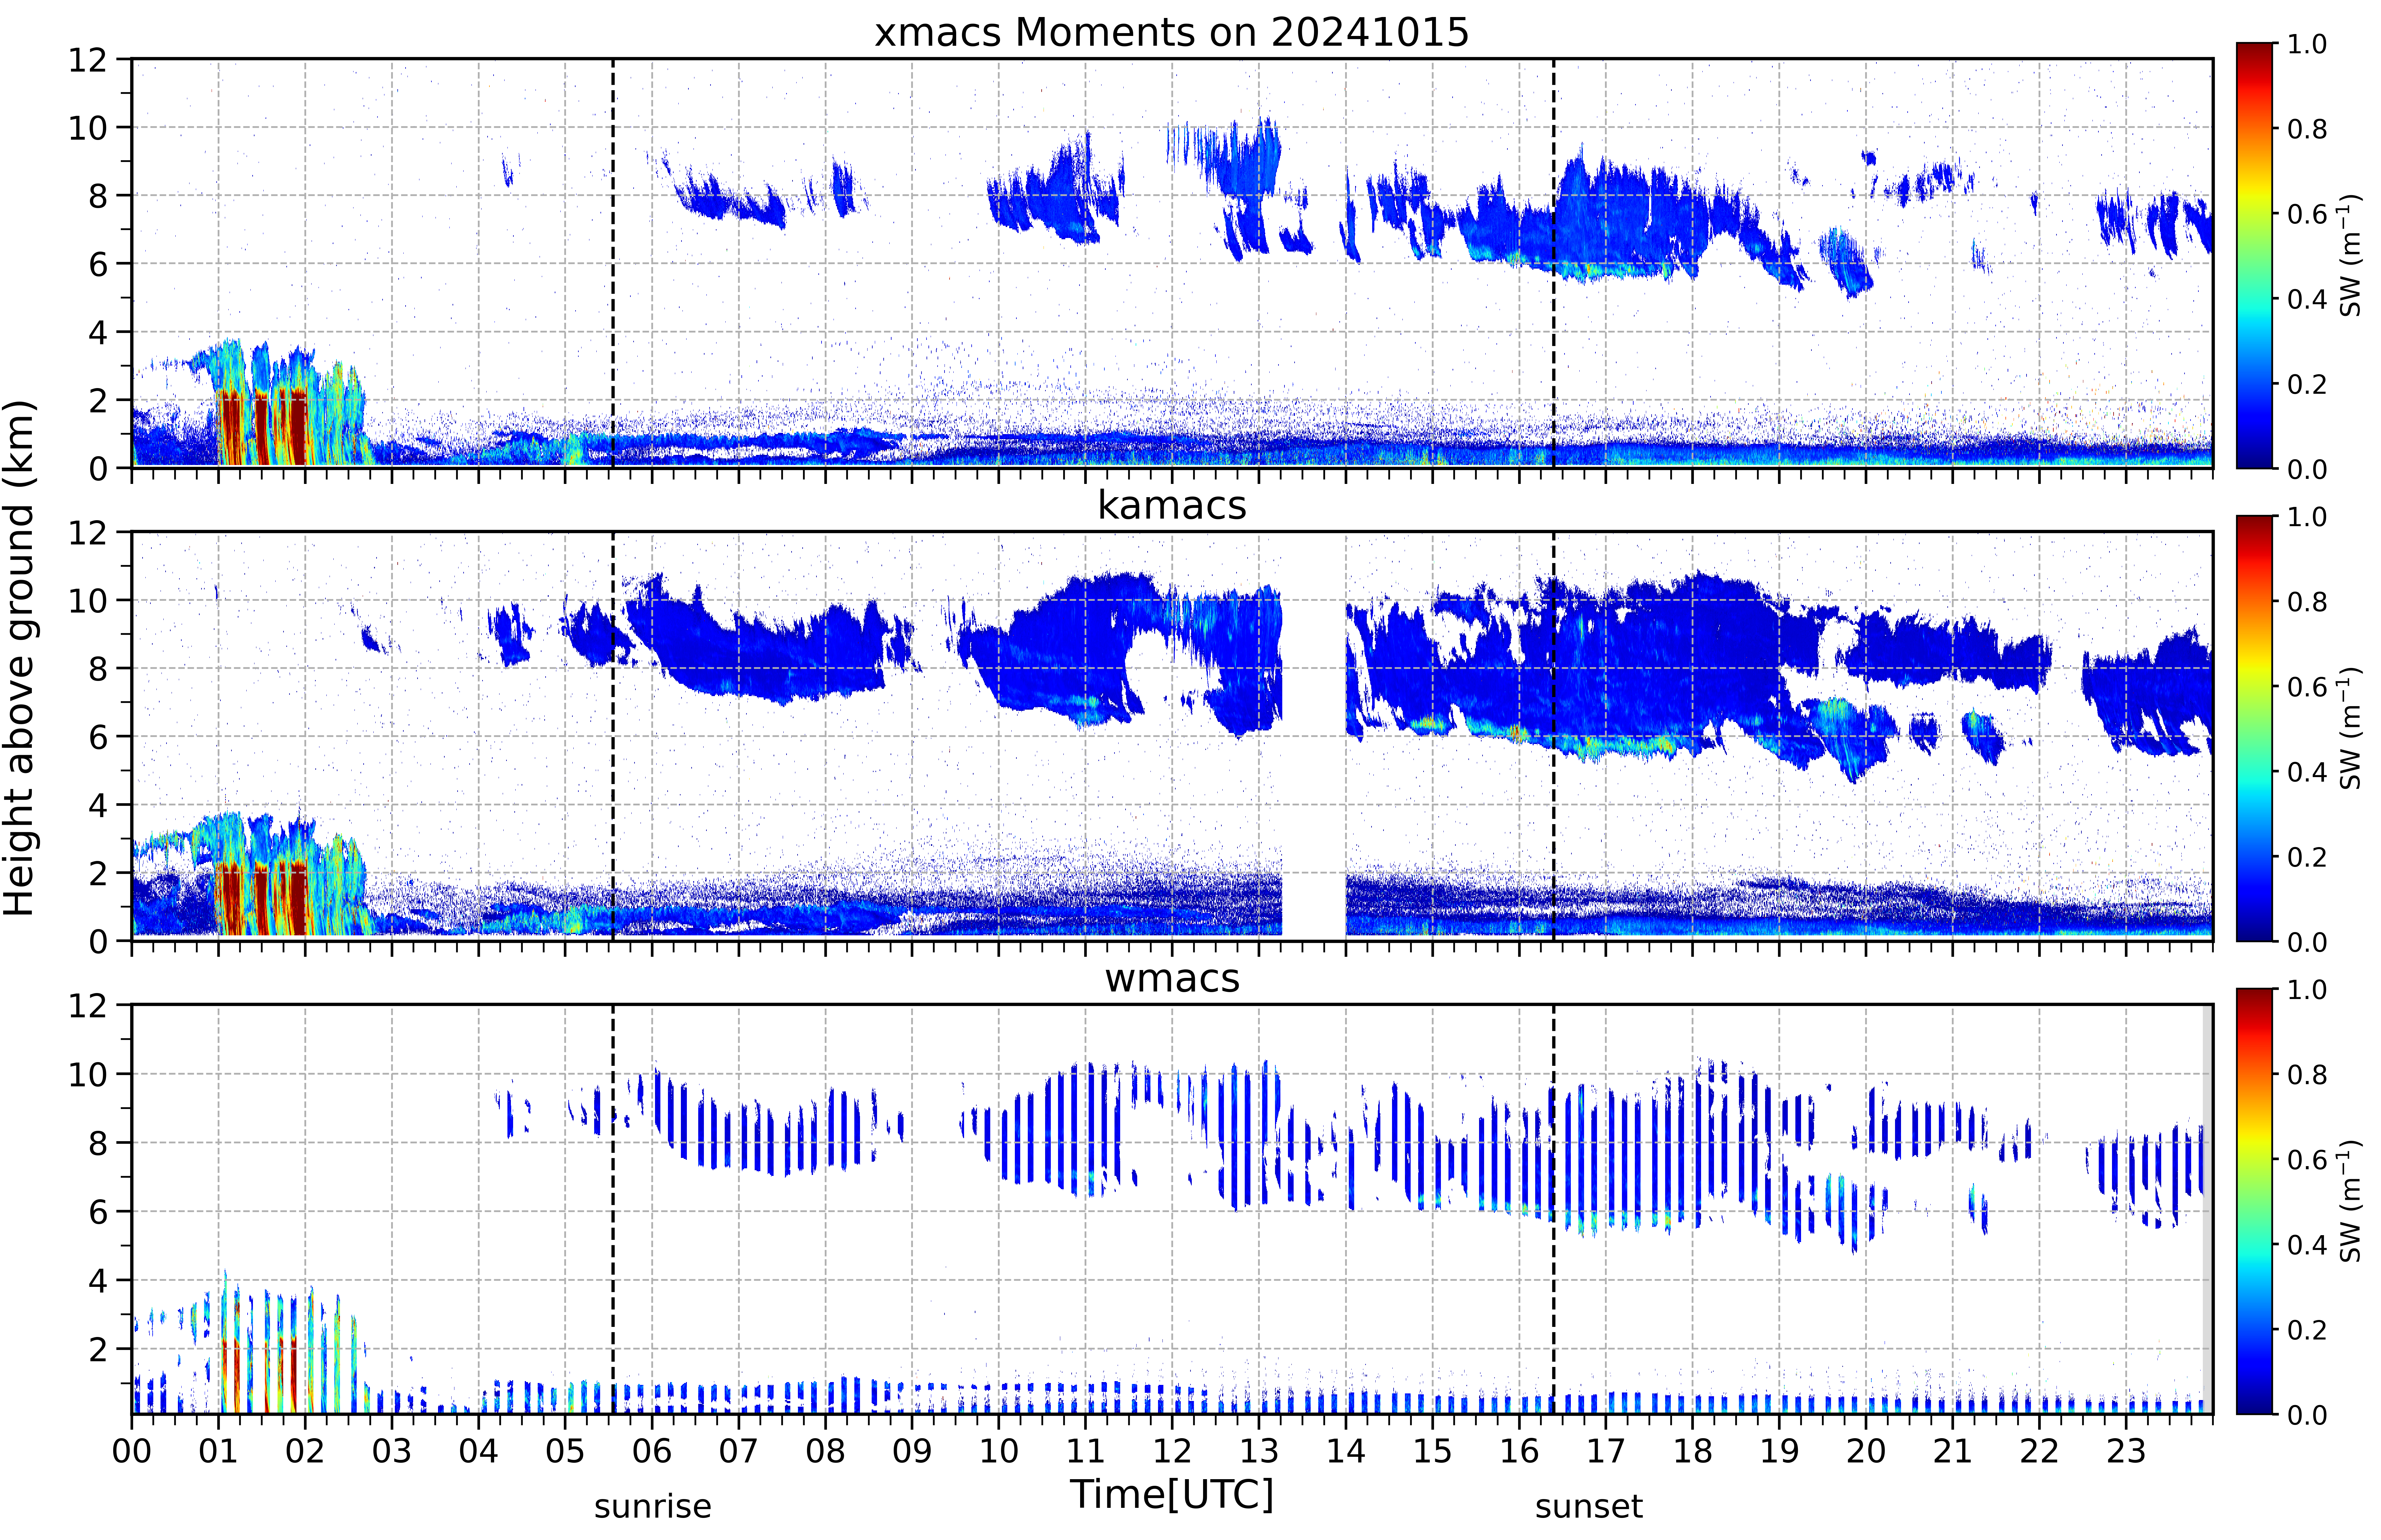Image resolution: width=2381 pixels, height=1540 pixels.
Task: Click the sunset dashed line in xmacs panel
Action: tap(1554, 263)
